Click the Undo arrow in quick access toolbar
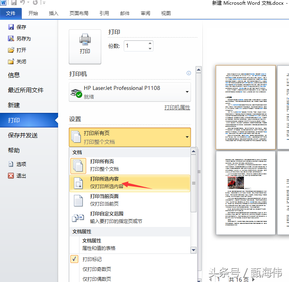 pyautogui.click(x=23, y=2)
